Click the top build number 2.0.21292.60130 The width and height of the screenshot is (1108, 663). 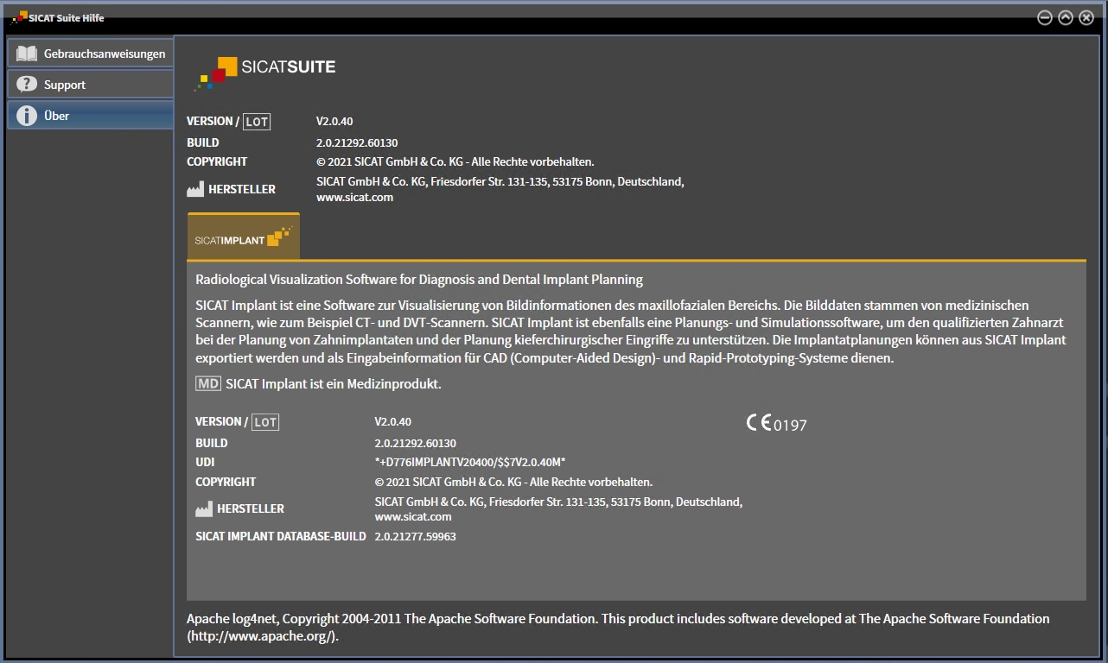click(357, 142)
